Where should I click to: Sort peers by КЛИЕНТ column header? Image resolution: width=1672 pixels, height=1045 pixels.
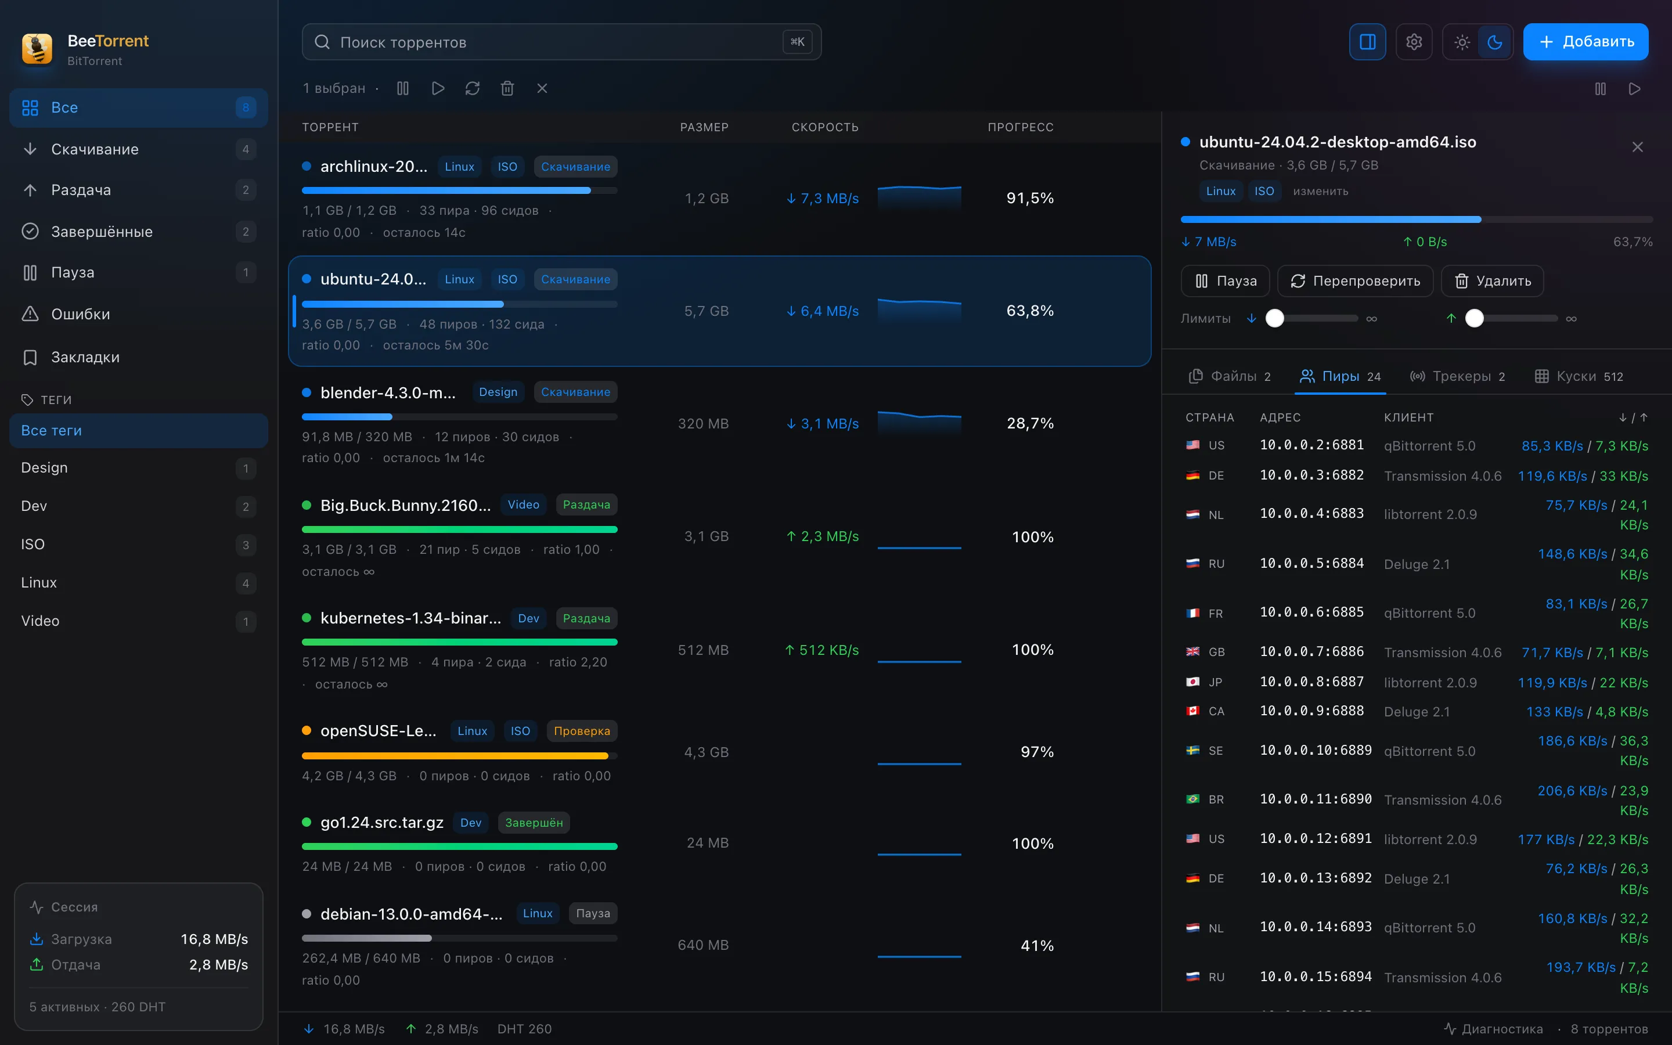tap(1409, 417)
